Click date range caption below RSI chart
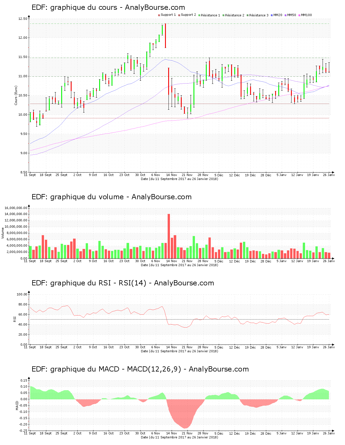Screen dimensions: 345x445 (x=179, y=351)
